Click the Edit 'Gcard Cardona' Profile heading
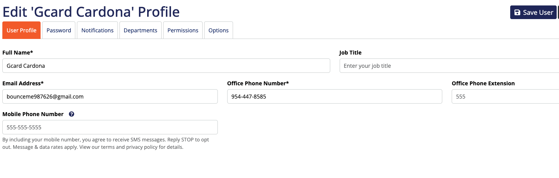Image resolution: width=559 pixels, height=178 pixels. (x=91, y=12)
